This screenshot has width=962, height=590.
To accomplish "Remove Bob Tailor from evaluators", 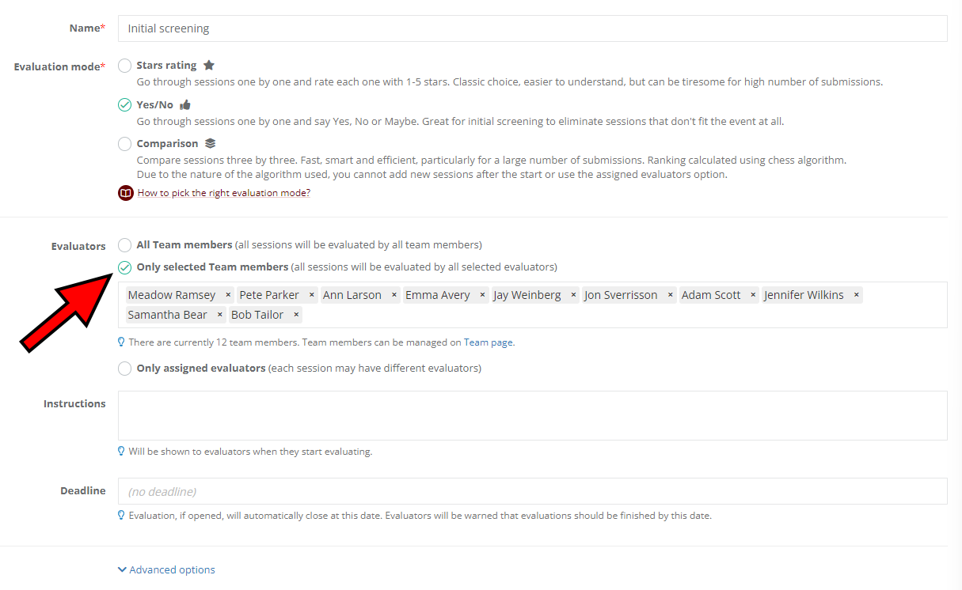I will point(296,315).
